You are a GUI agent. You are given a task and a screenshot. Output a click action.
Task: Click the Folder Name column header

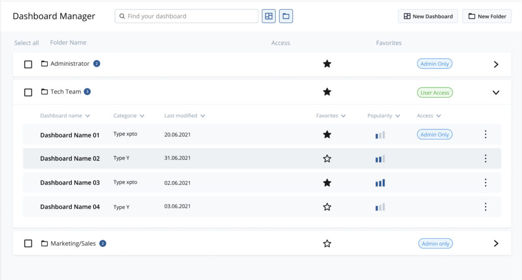tap(68, 42)
